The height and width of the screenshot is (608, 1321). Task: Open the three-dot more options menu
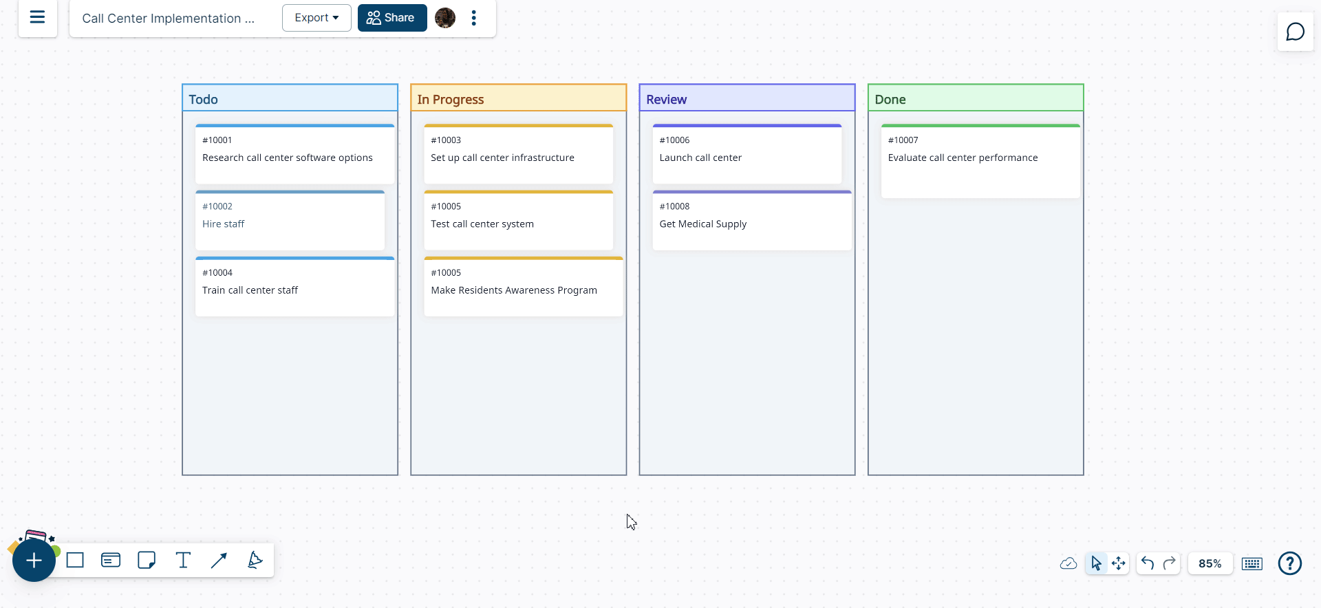tap(473, 18)
